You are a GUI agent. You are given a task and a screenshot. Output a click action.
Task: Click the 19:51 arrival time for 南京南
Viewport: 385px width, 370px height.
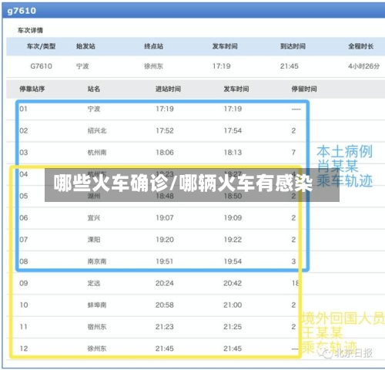click(165, 261)
